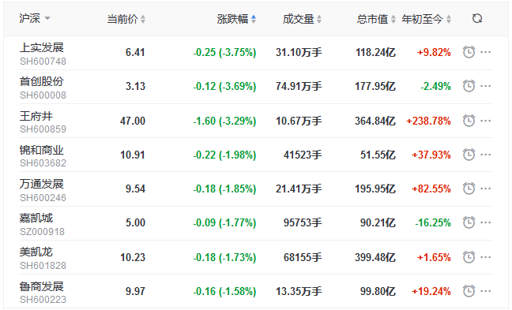Image resolution: width=512 pixels, height=310 pixels.
Task: Open 嘉凯城 stock page
Action: coord(36,218)
